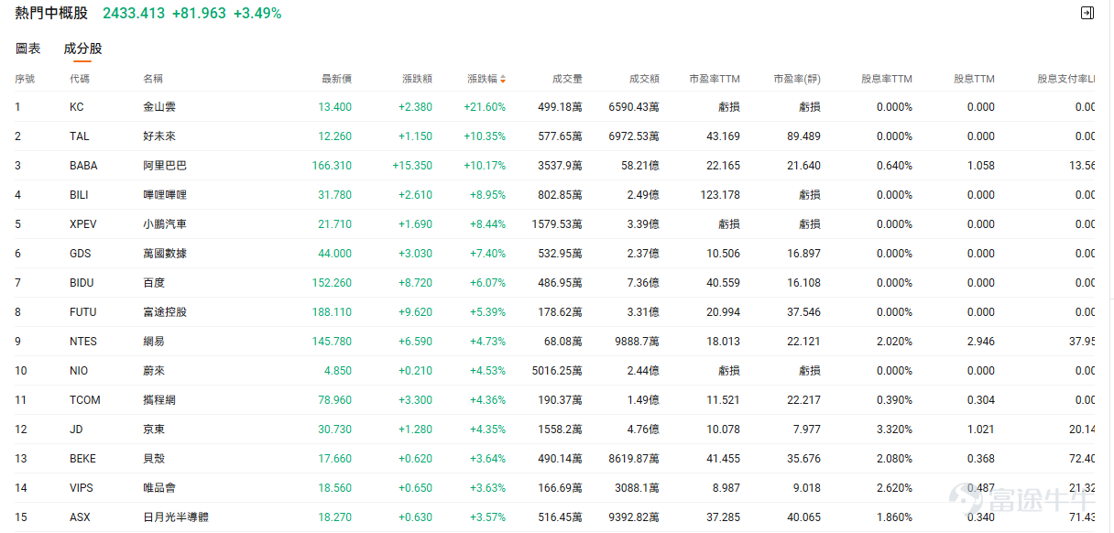1114x533 pixels.
Task: Click NIO's volume 5016.25萬
Action: [x=557, y=371]
